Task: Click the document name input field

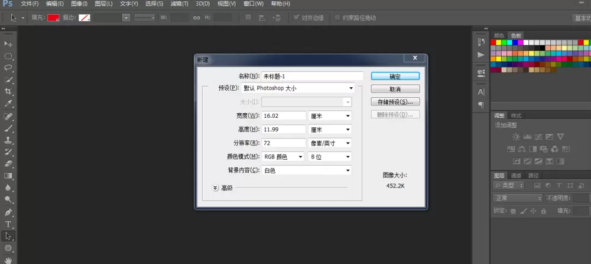Action: (313, 76)
